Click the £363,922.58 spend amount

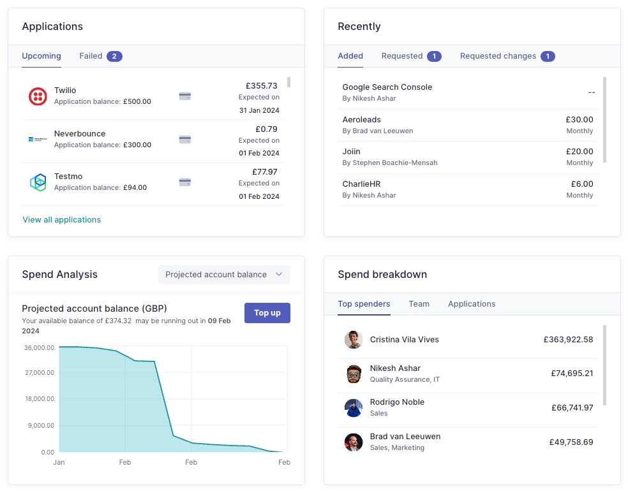click(568, 340)
